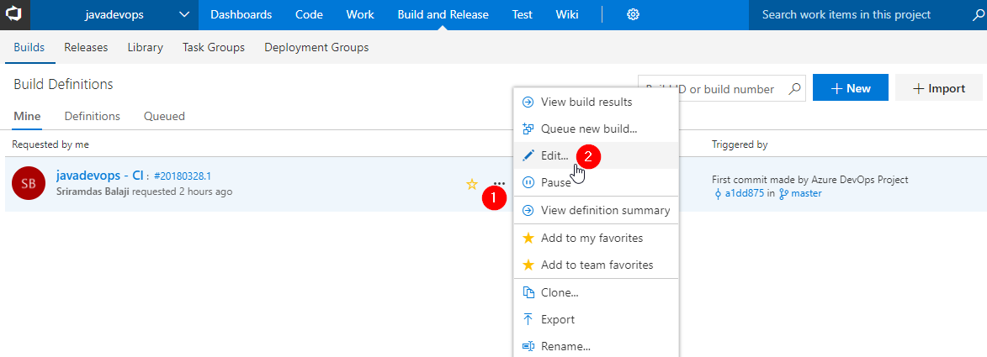Click the search magnifier icon in top bar

point(977,14)
